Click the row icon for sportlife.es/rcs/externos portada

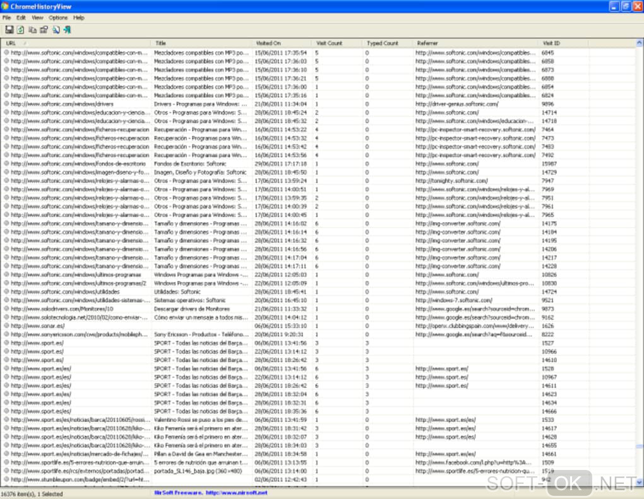6,471
